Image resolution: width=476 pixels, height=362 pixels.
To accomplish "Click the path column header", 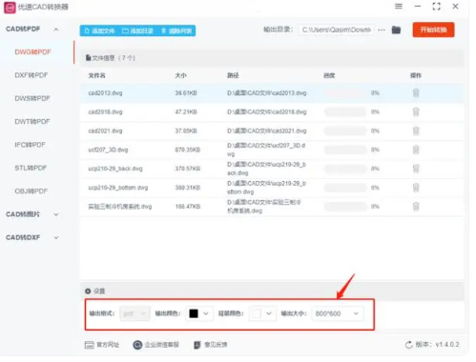I will (233, 75).
